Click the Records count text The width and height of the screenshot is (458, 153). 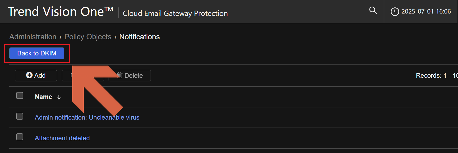point(436,76)
